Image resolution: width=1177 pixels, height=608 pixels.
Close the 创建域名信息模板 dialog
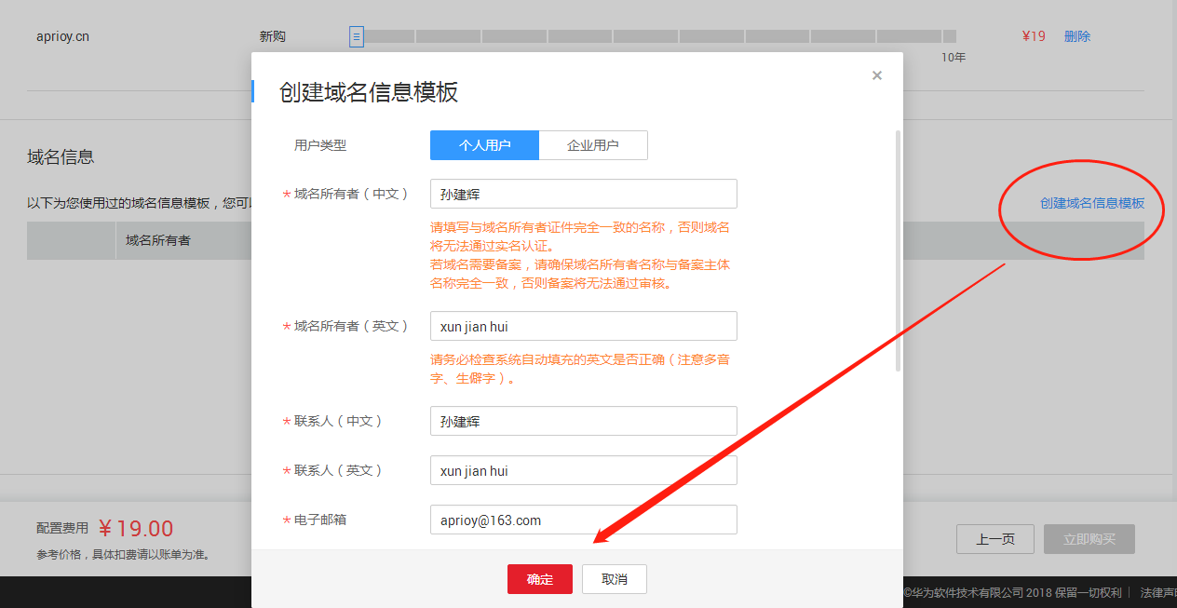tap(876, 75)
